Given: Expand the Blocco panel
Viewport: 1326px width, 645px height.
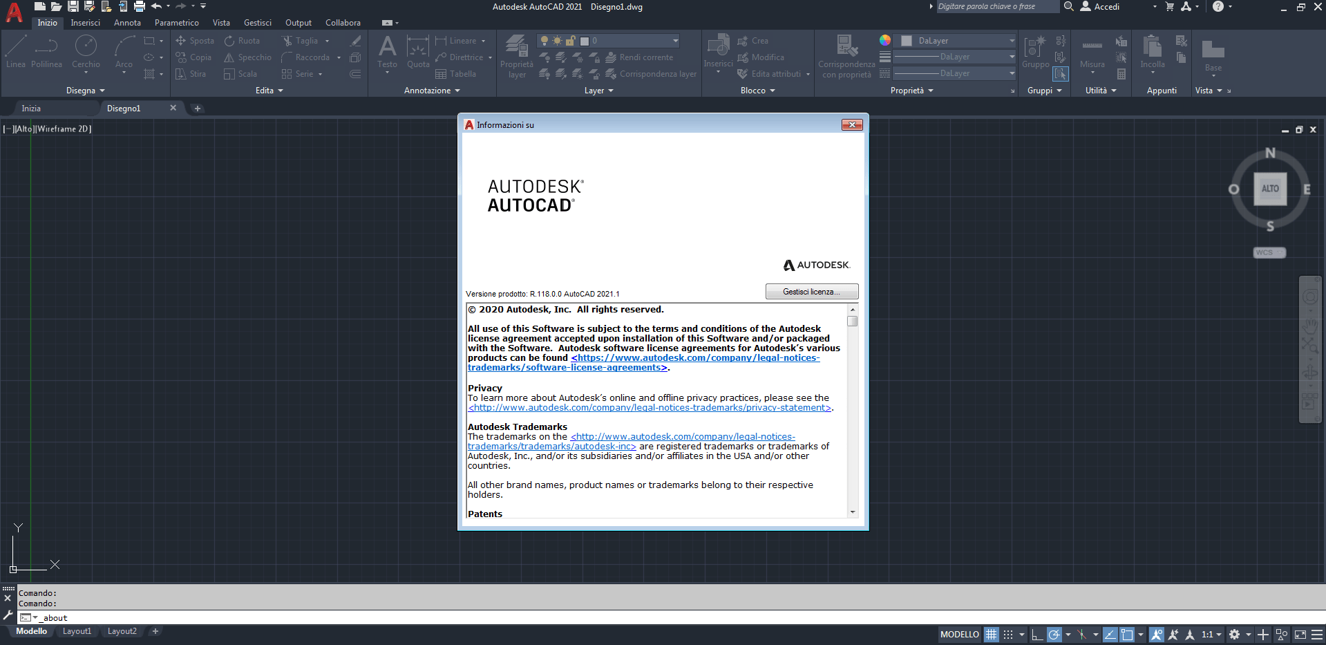Looking at the screenshot, I should click(x=758, y=91).
